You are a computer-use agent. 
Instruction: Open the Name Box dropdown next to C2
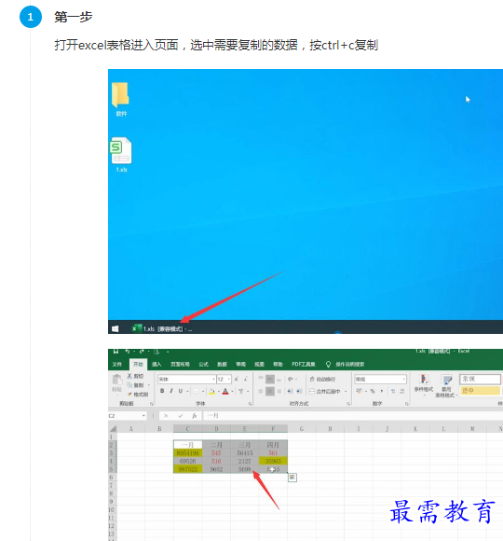(x=143, y=416)
